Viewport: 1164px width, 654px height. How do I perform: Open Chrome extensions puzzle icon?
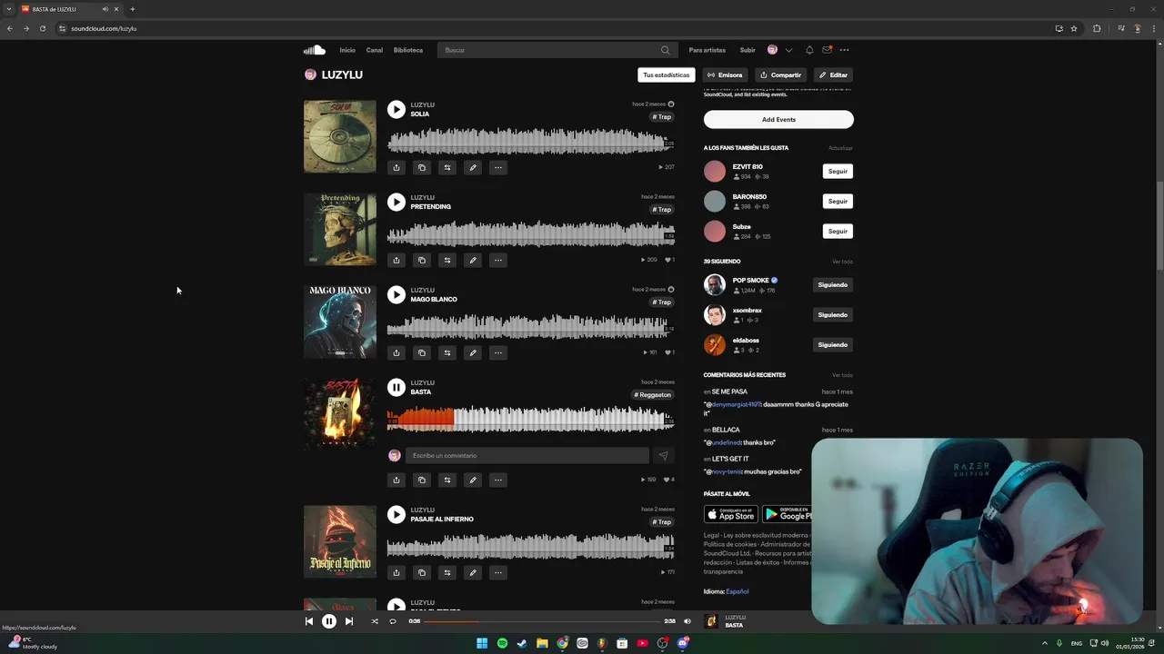[1097, 28]
